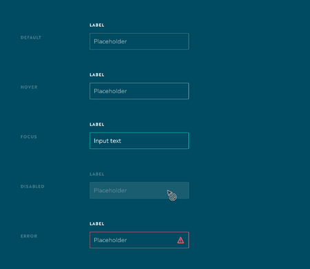
Task: Click the Focus input containing 'Input text'
Action: pyautogui.click(x=139, y=141)
